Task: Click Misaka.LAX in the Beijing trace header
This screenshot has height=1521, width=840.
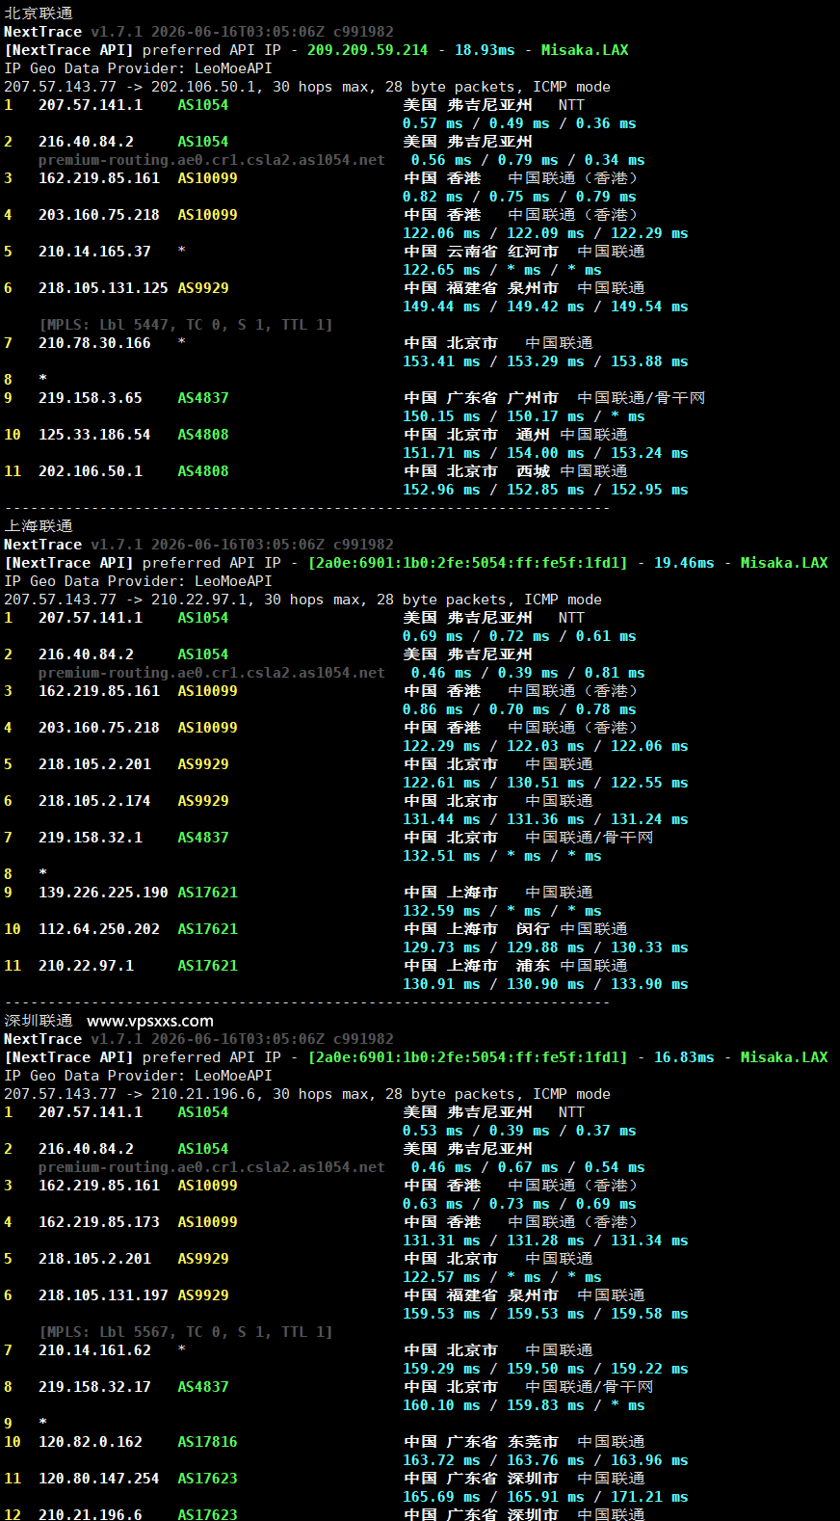Action: tap(585, 50)
